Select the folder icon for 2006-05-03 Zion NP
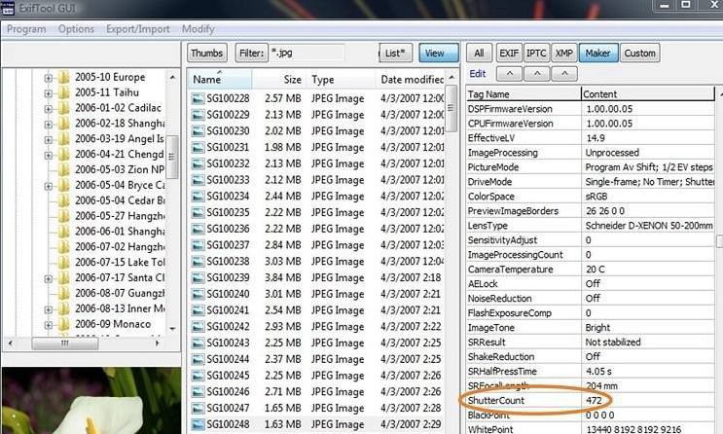The width and height of the screenshot is (723, 434). [63, 169]
